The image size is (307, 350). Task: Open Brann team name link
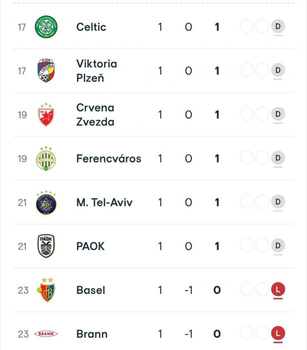point(92,334)
